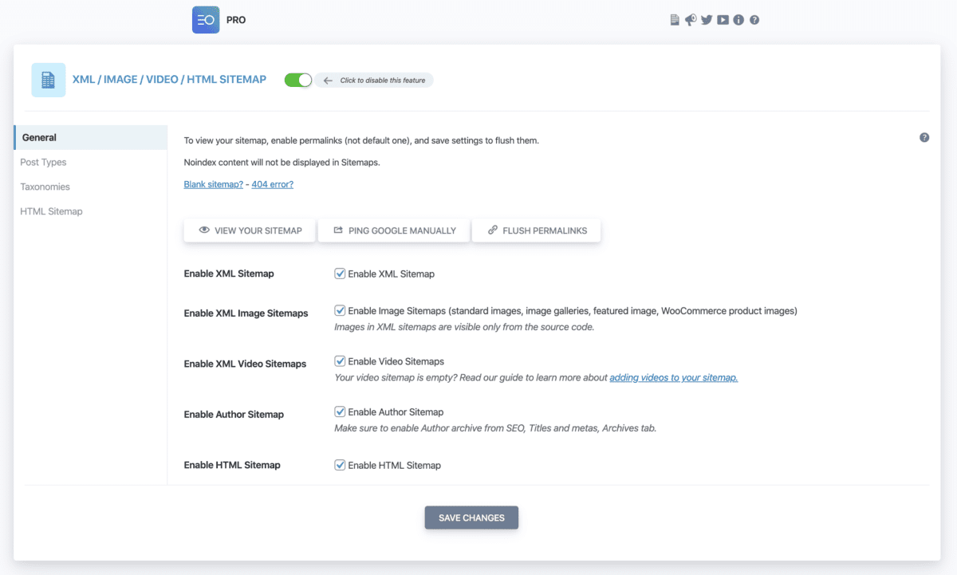
Task: Uncheck Enable XML Sitemap checkbox
Action: click(340, 274)
